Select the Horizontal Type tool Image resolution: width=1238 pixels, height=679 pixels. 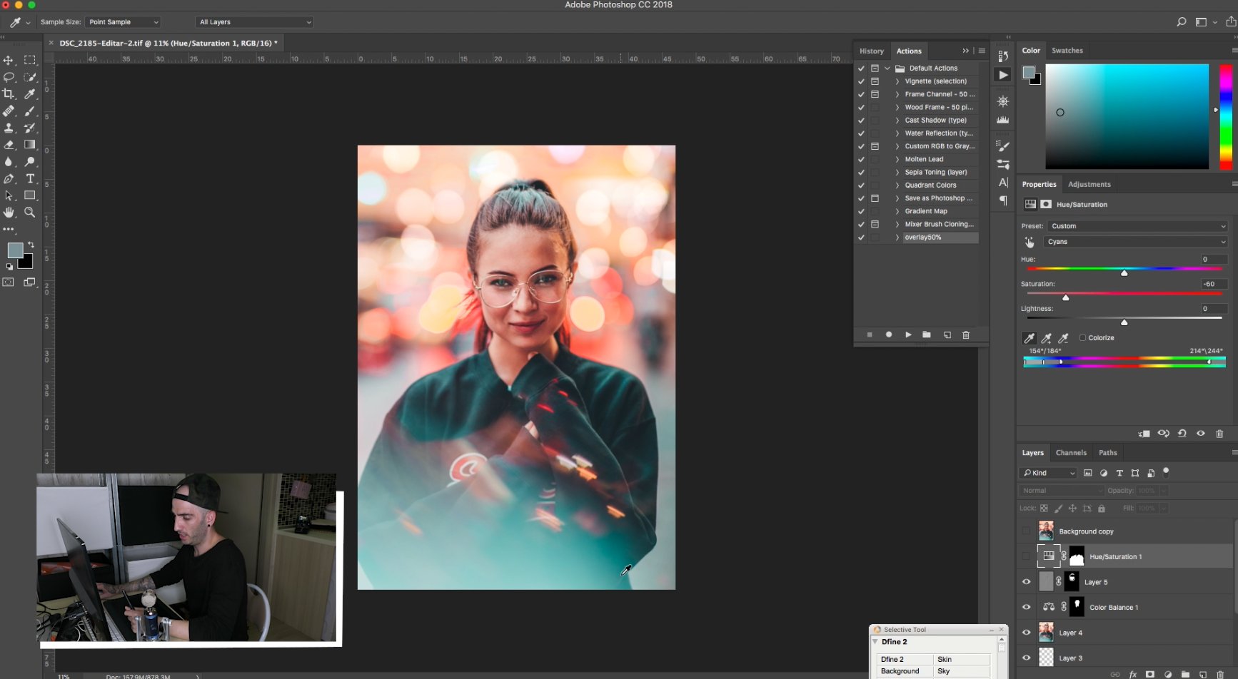pyautogui.click(x=30, y=178)
